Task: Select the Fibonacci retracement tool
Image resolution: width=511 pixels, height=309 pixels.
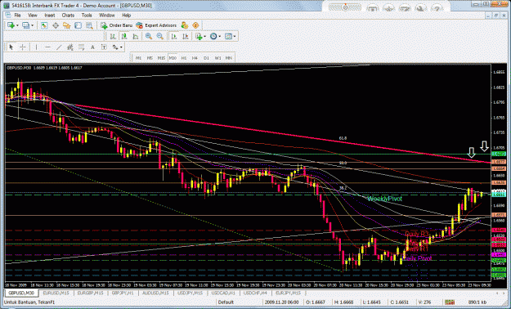Action: pyautogui.click(x=82, y=47)
